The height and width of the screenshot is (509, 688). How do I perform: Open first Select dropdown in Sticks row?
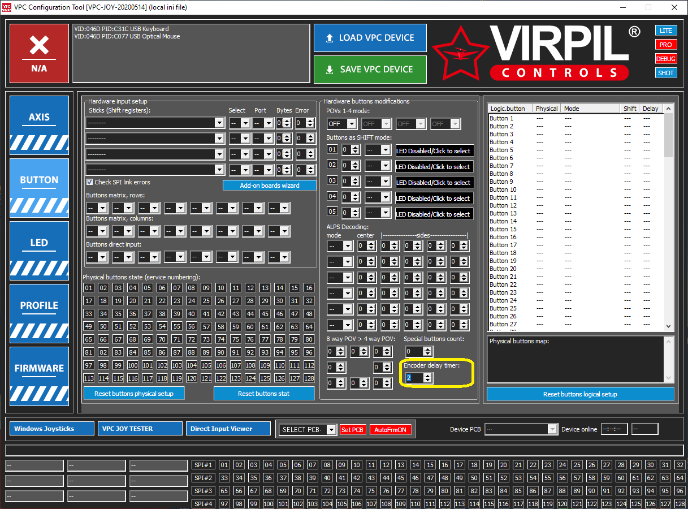coord(239,123)
